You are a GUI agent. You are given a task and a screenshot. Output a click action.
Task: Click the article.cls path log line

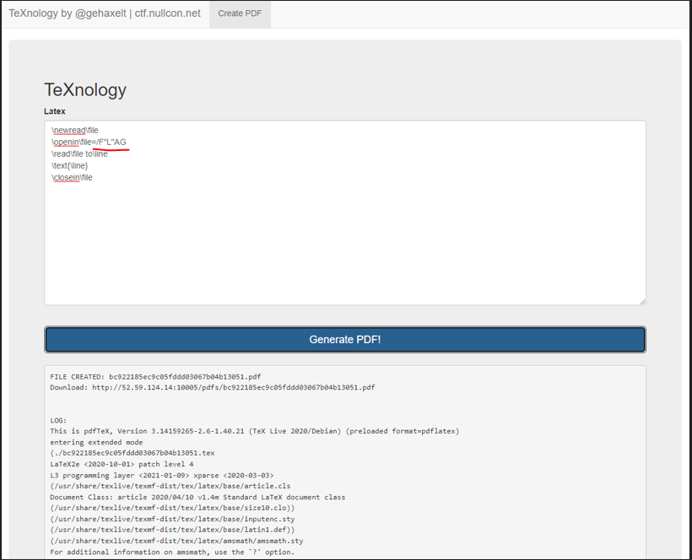point(170,486)
